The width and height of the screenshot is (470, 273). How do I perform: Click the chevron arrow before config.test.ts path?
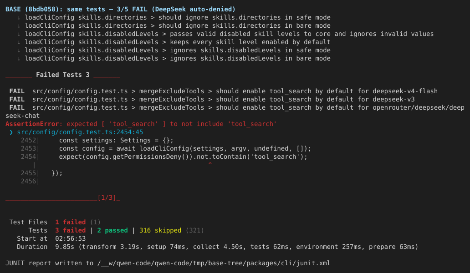coord(11,132)
